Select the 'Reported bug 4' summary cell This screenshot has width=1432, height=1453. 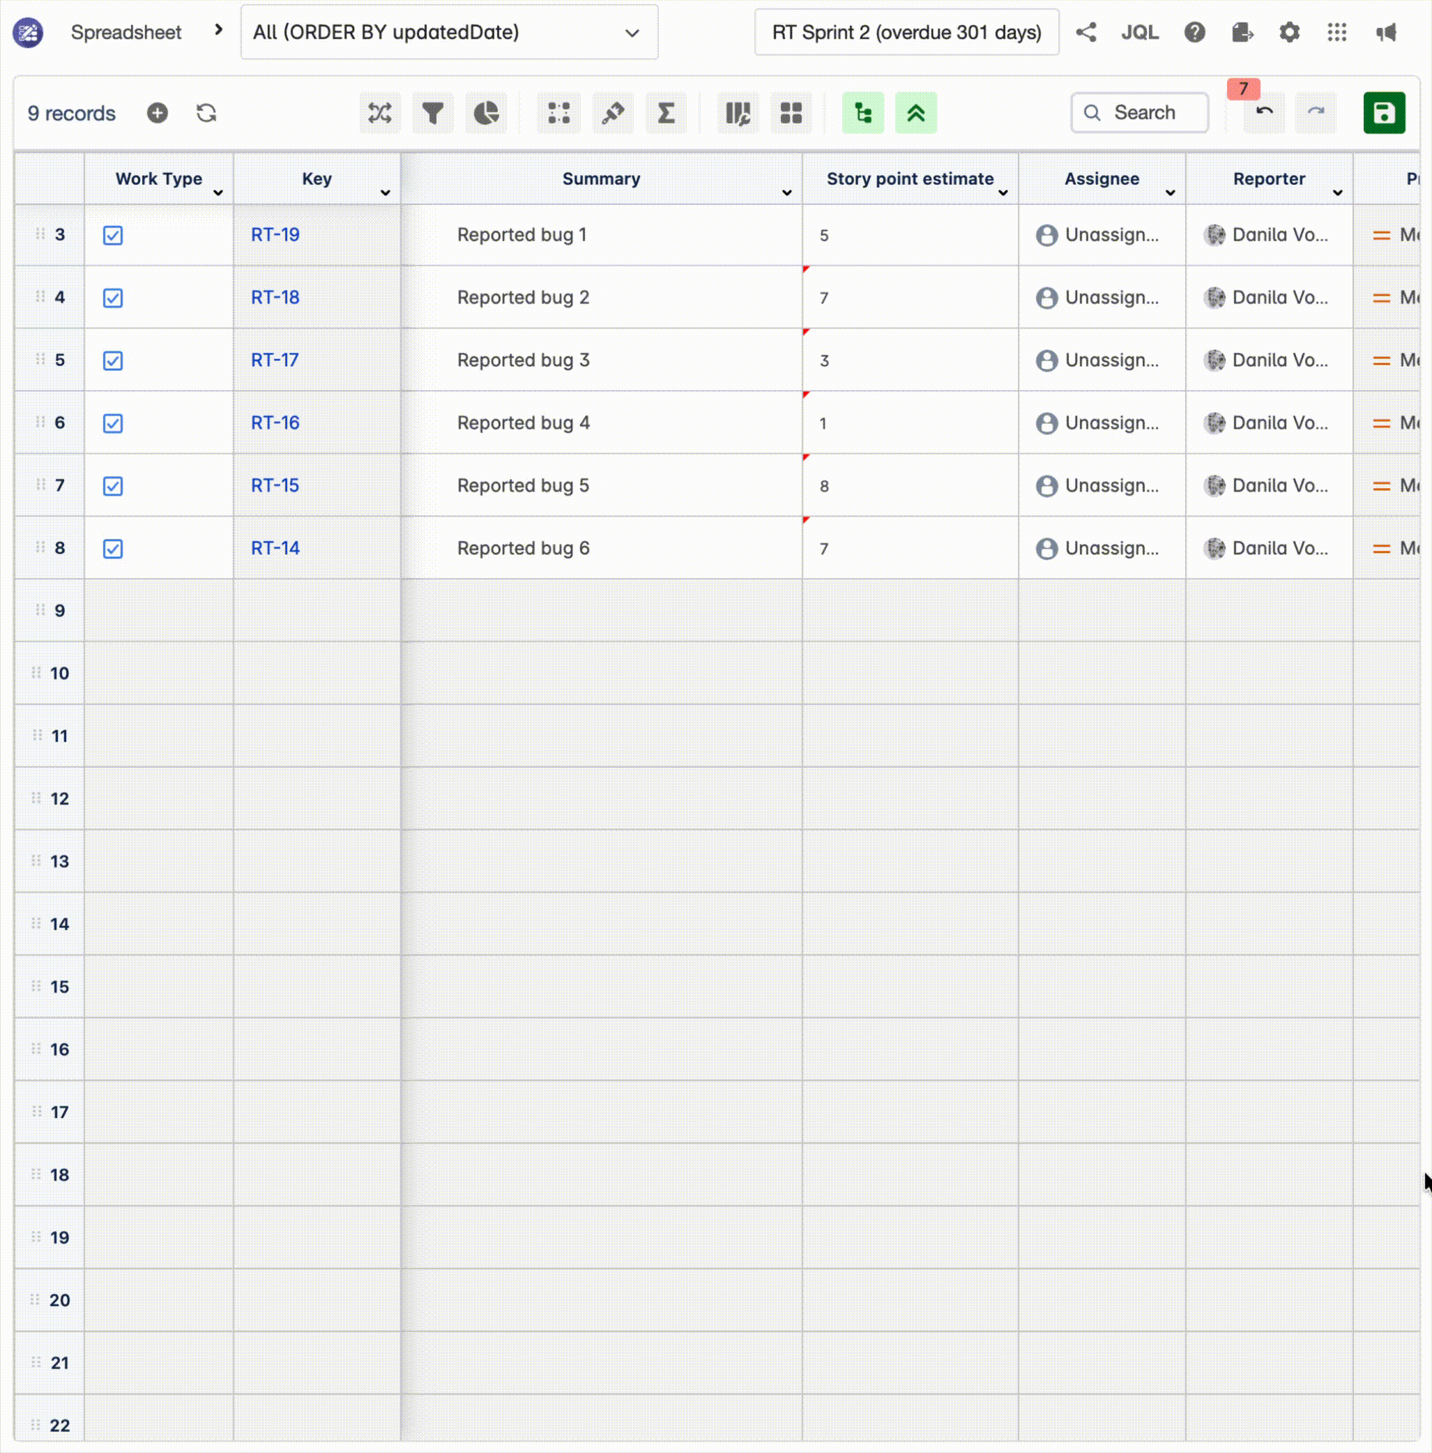(602, 423)
